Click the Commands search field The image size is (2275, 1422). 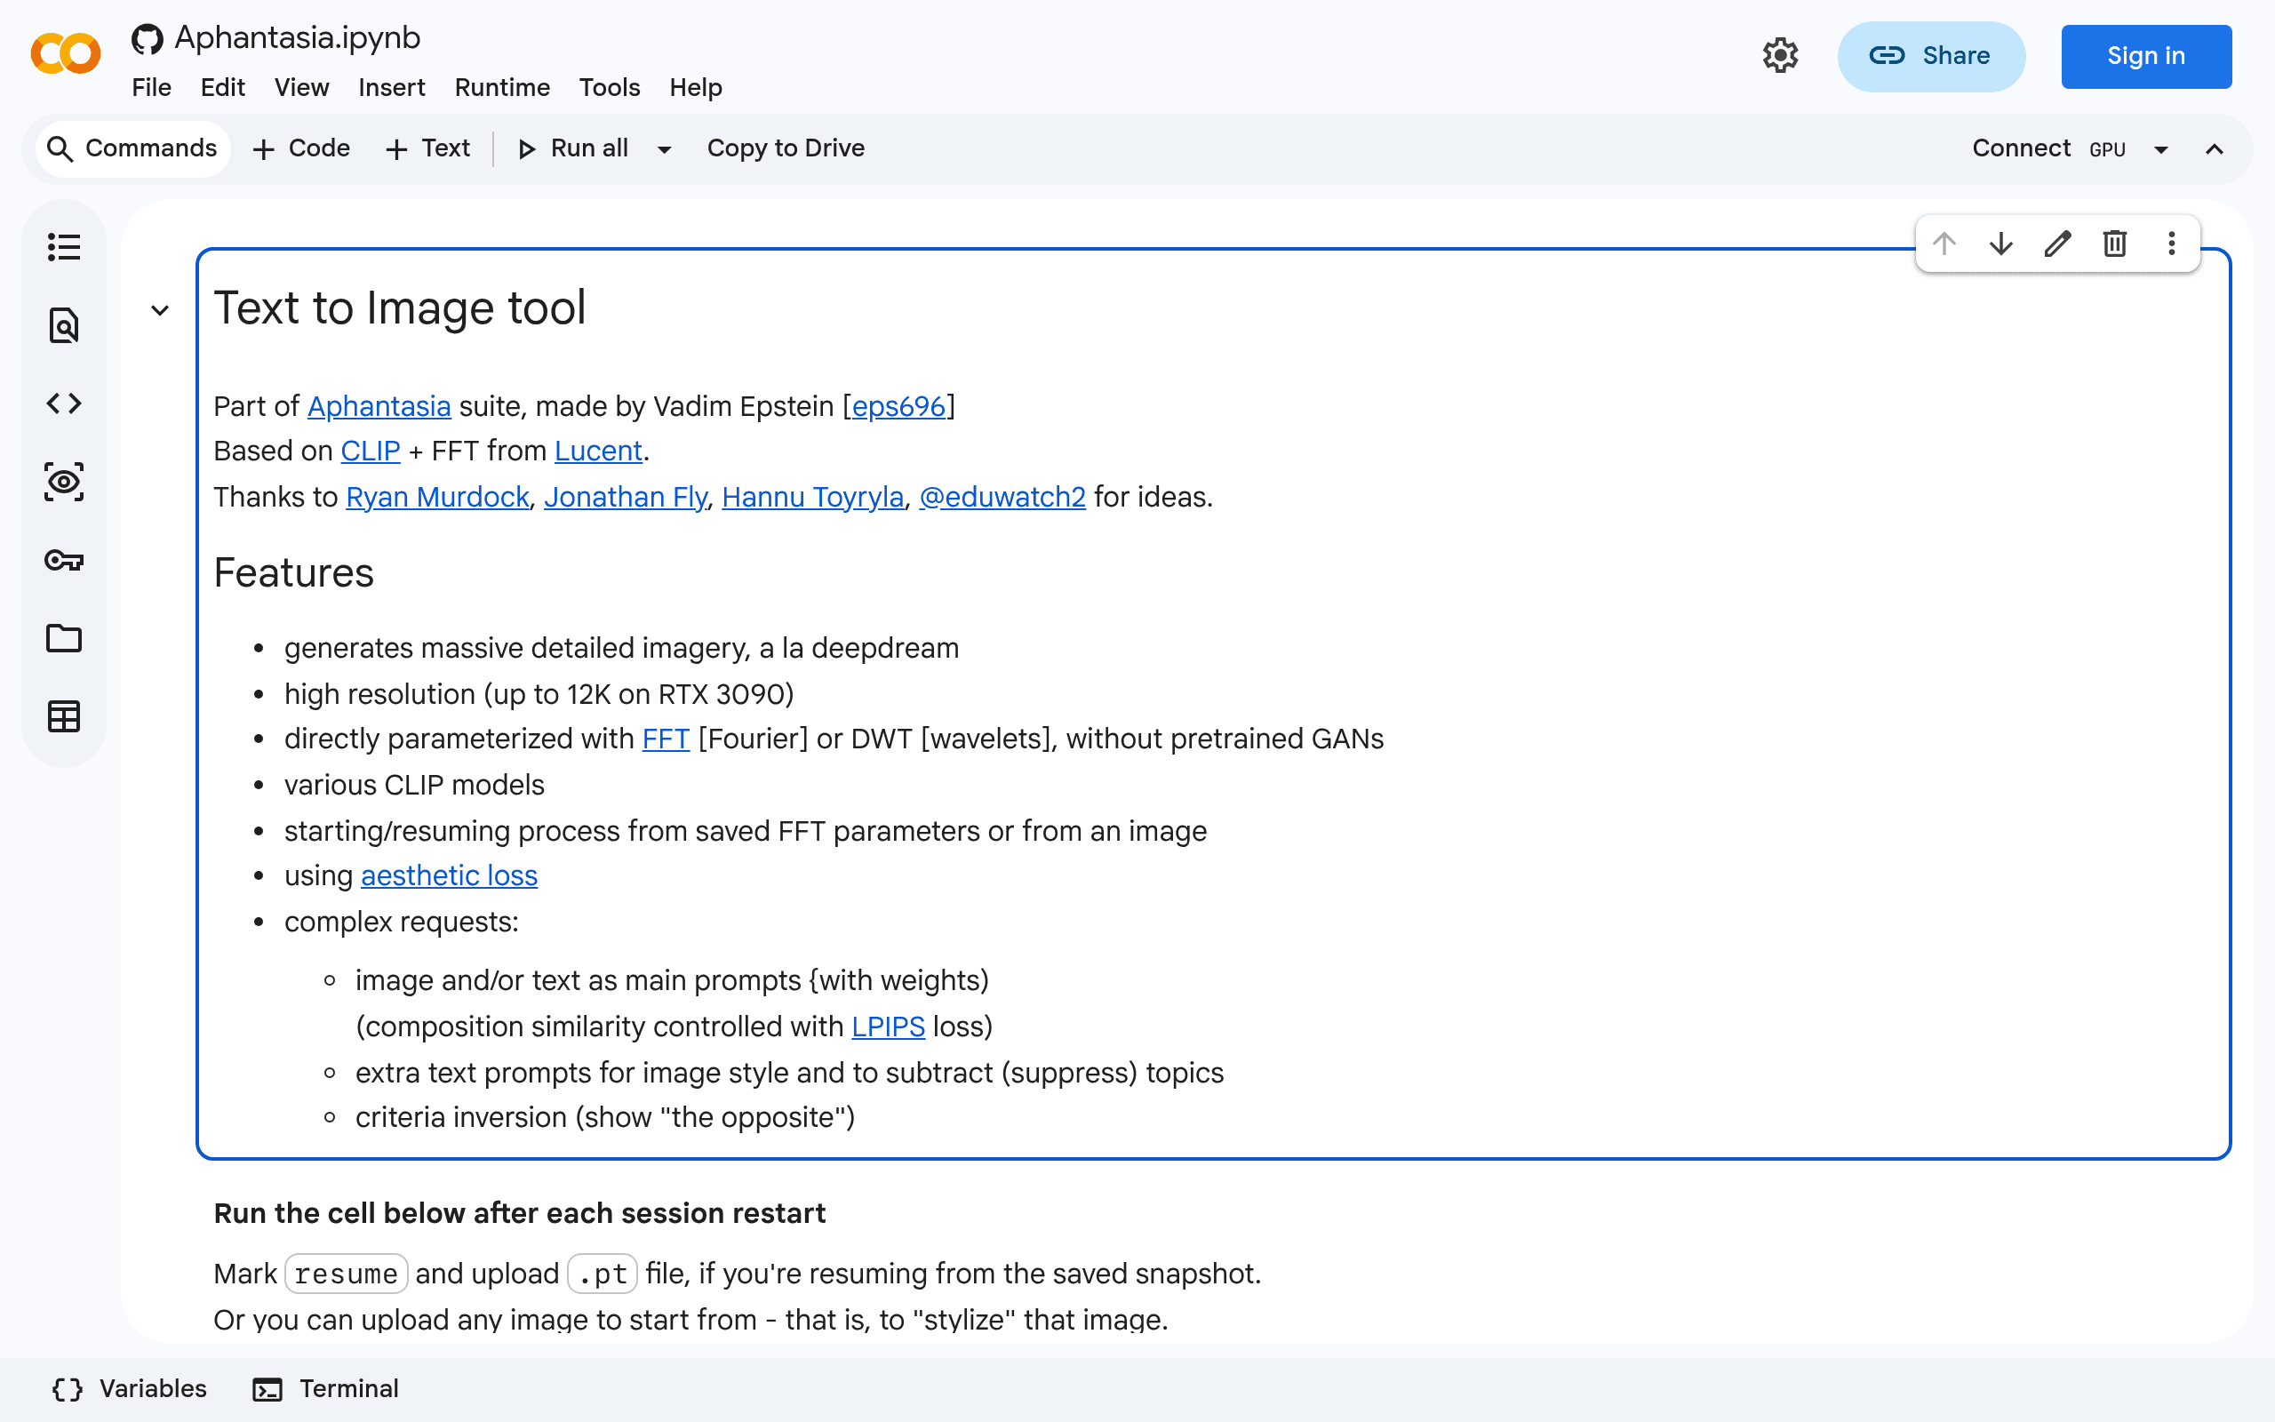click(x=132, y=148)
